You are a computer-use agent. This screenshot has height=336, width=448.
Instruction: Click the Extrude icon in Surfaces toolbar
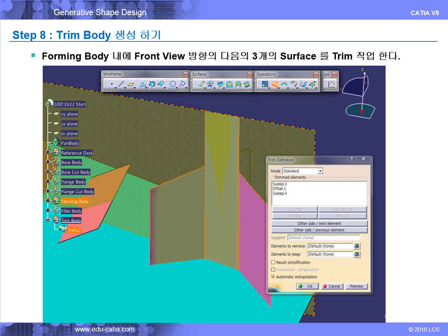(x=201, y=85)
